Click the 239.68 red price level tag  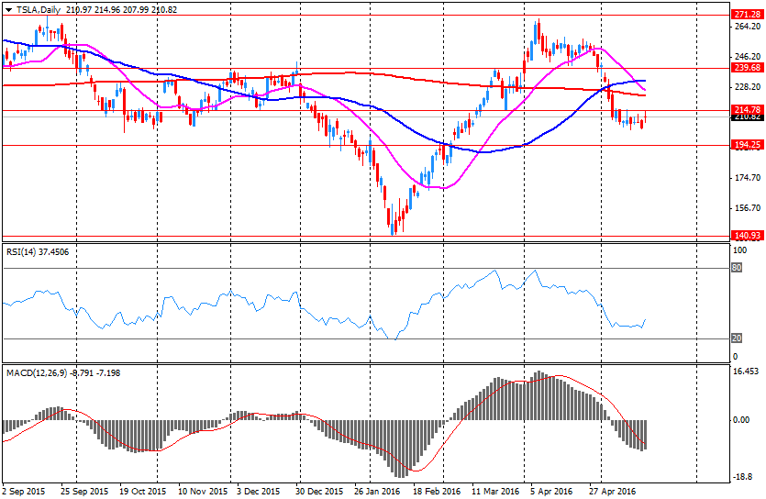(x=748, y=68)
